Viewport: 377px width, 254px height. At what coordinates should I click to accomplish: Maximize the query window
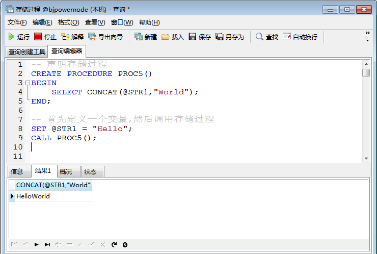pos(347,10)
